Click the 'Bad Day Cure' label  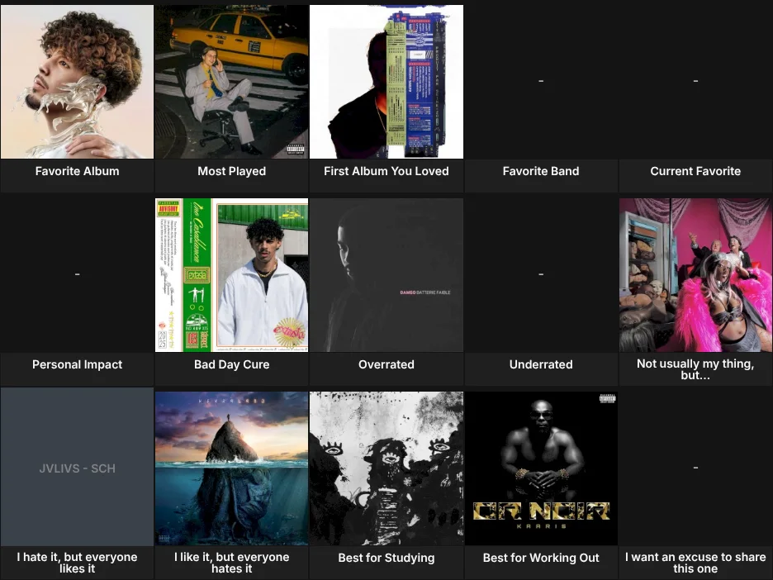point(232,364)
